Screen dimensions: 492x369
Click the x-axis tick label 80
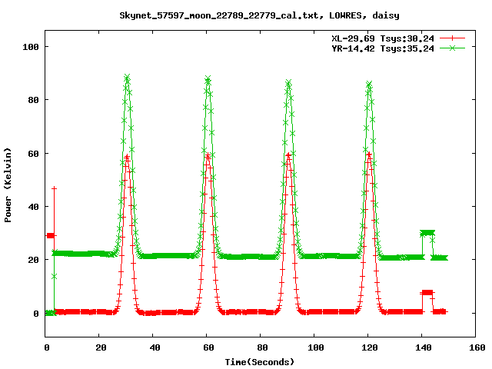tap(262, 347)
